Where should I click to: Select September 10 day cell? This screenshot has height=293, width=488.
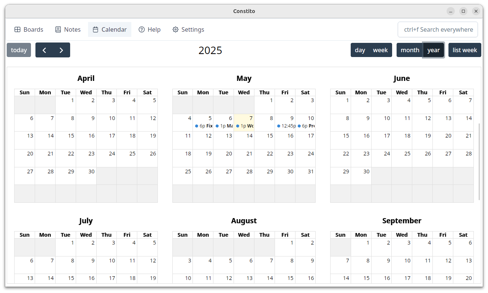click(402, 265)
